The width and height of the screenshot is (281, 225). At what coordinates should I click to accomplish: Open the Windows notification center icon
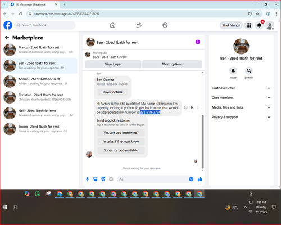(274, 207)
